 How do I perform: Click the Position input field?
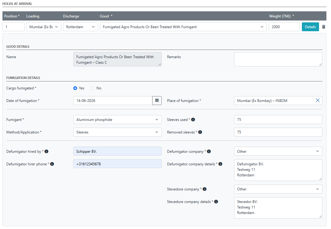tap(13, 27)
